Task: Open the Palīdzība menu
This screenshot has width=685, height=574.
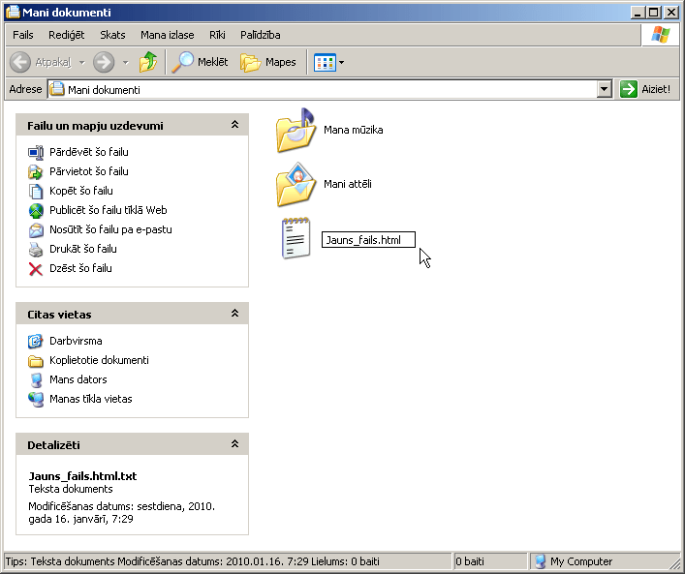Action: 261,35
